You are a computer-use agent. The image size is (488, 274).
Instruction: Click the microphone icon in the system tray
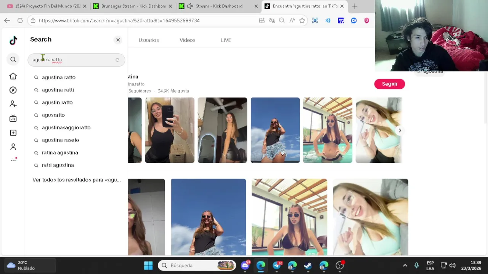coord(416,265)
